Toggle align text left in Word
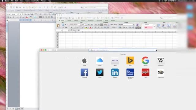The image size is (196, 110). pyautogui.click(x=40, y=17)
